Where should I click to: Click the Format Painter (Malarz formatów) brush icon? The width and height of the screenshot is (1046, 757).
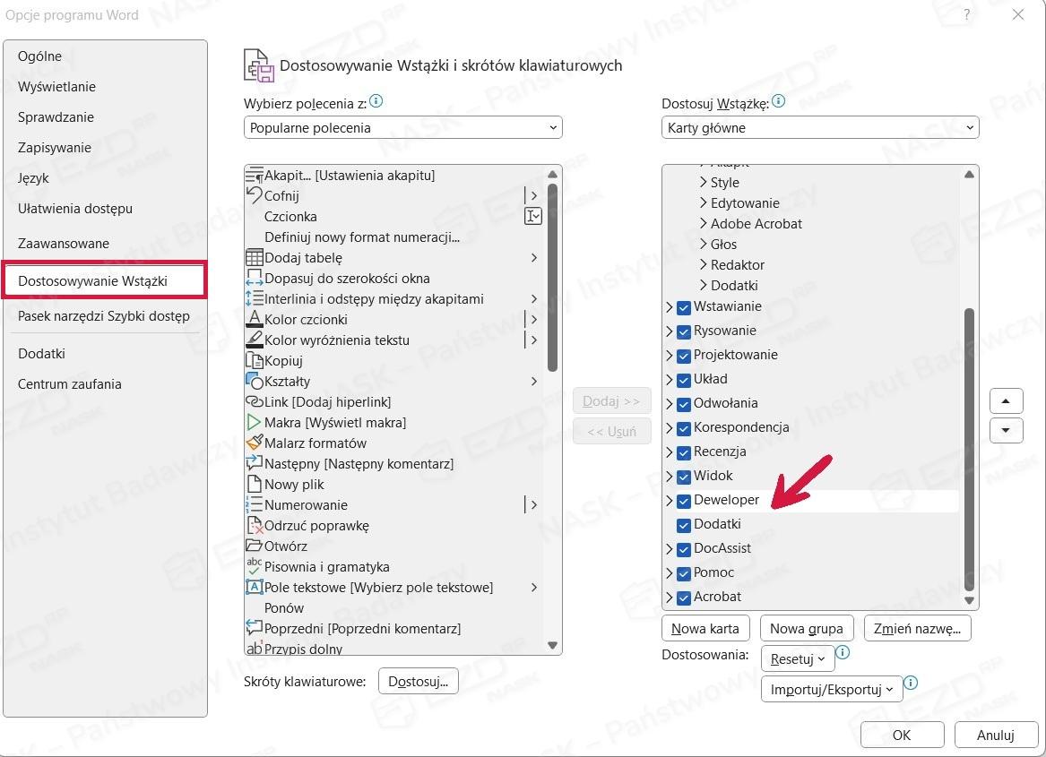coord(254,443)
